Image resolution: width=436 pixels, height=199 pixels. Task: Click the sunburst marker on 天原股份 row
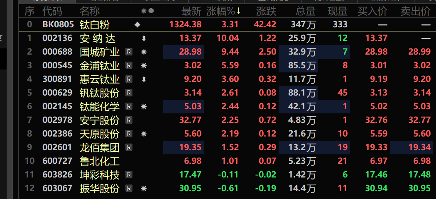click(x=144, y=134)
